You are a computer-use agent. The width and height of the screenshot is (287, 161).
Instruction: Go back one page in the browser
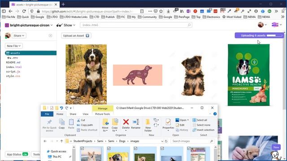pos(10,11)
